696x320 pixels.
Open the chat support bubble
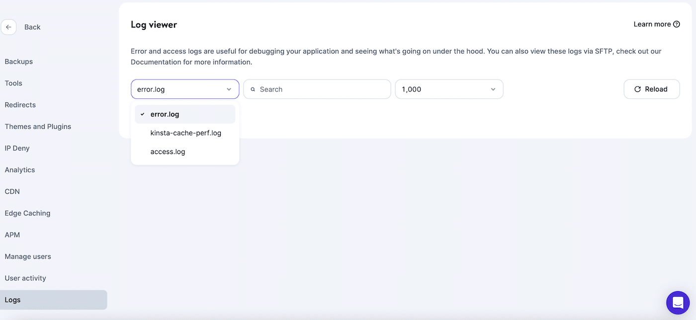pyautogui.click(x=678, y=302)
